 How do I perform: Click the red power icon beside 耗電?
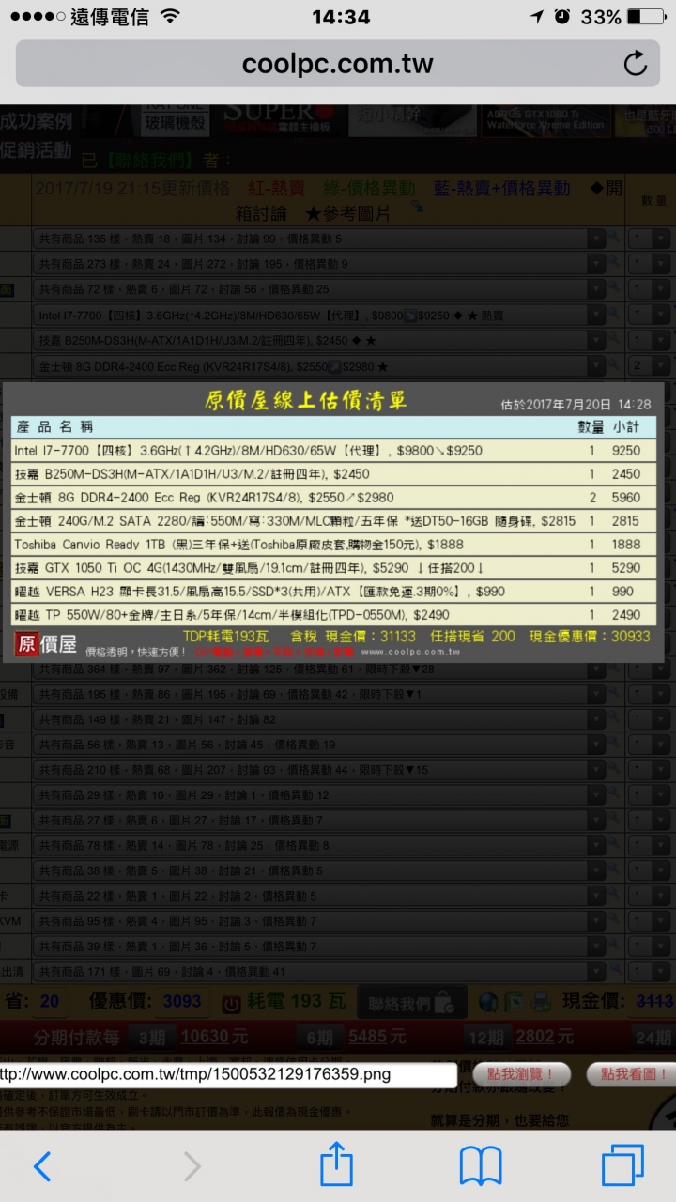231,1003
